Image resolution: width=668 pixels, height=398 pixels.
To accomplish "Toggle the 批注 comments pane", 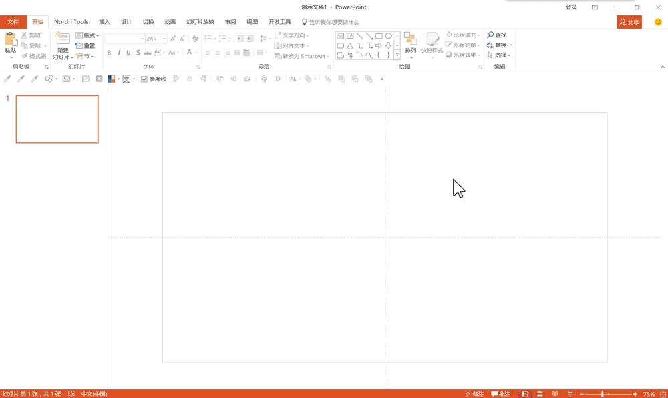I will [501, 394].
